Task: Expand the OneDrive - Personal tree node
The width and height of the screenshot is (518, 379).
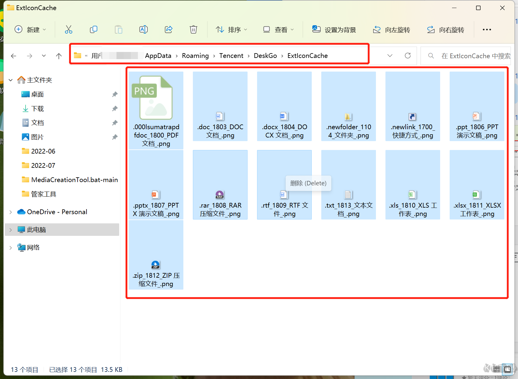Action: [x=11, y=212]
